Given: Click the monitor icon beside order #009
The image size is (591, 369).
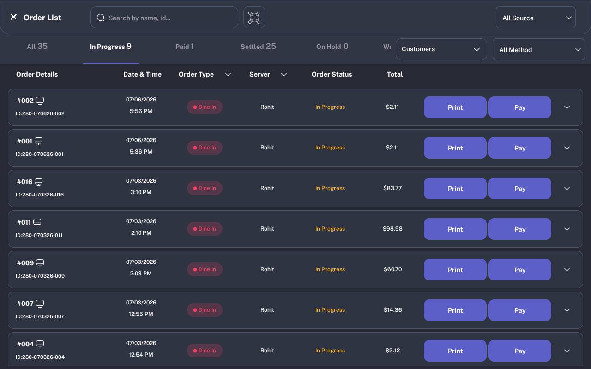Looking at the screenshot, I should (x=40, y=263).
